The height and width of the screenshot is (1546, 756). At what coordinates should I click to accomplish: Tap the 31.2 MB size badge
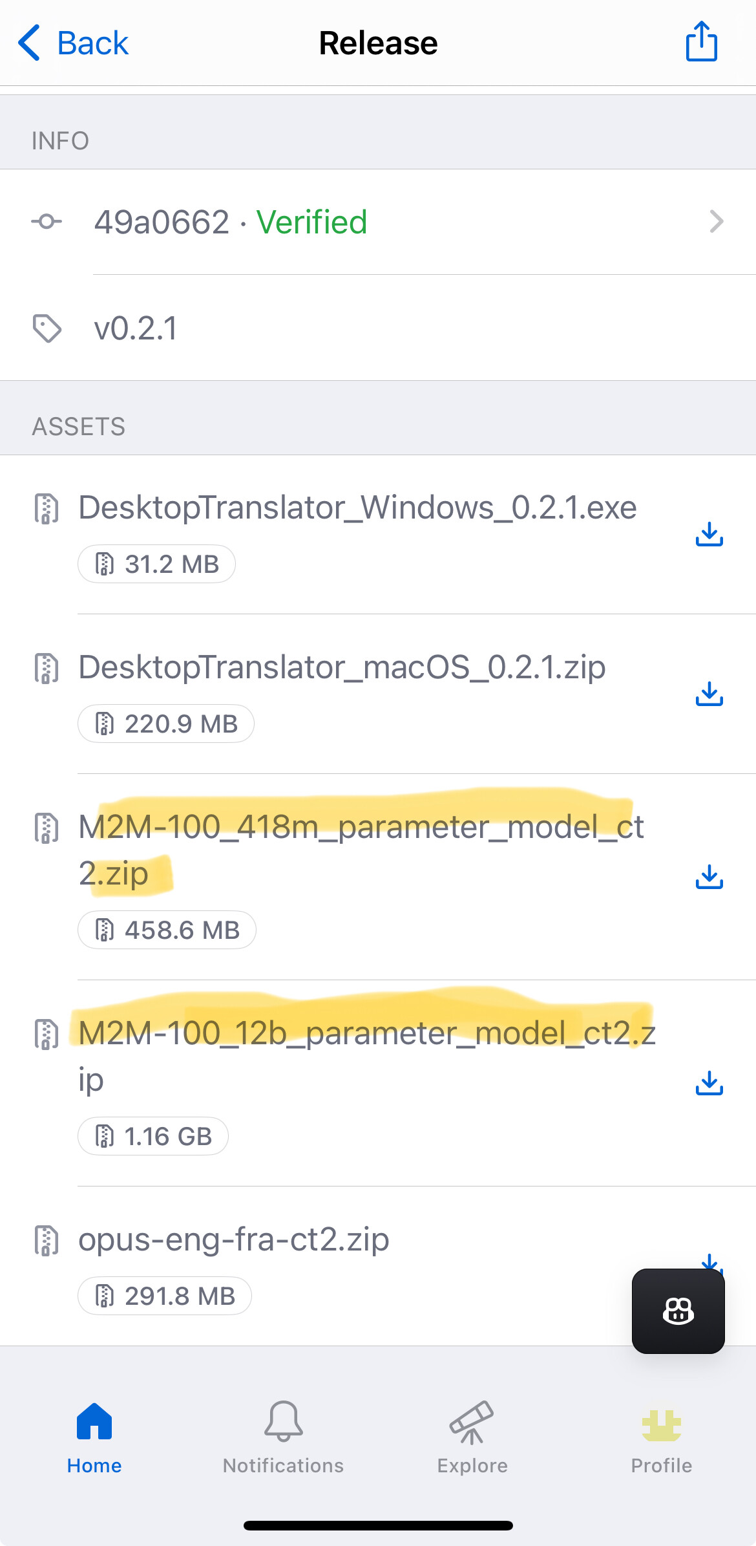click(x=156, y=564)
